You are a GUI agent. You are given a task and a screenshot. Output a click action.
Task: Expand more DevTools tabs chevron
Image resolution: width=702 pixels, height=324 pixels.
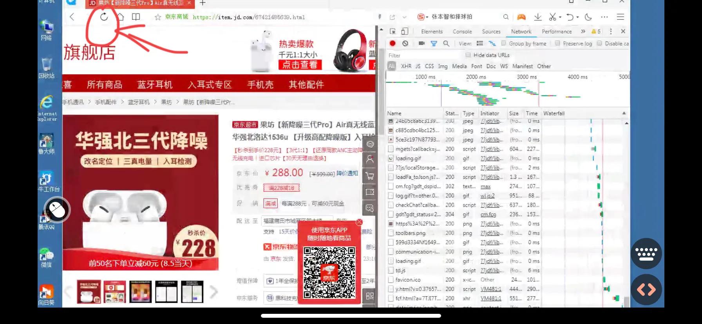click(x=583, y=31)
